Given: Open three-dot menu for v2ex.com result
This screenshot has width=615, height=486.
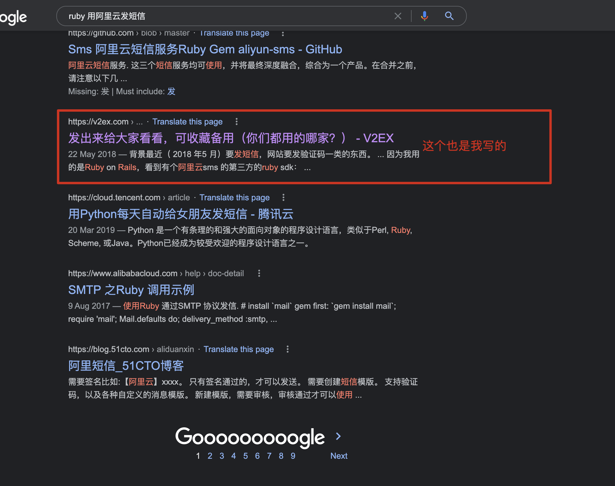Looking at the screenshot, I should [236, 121].
